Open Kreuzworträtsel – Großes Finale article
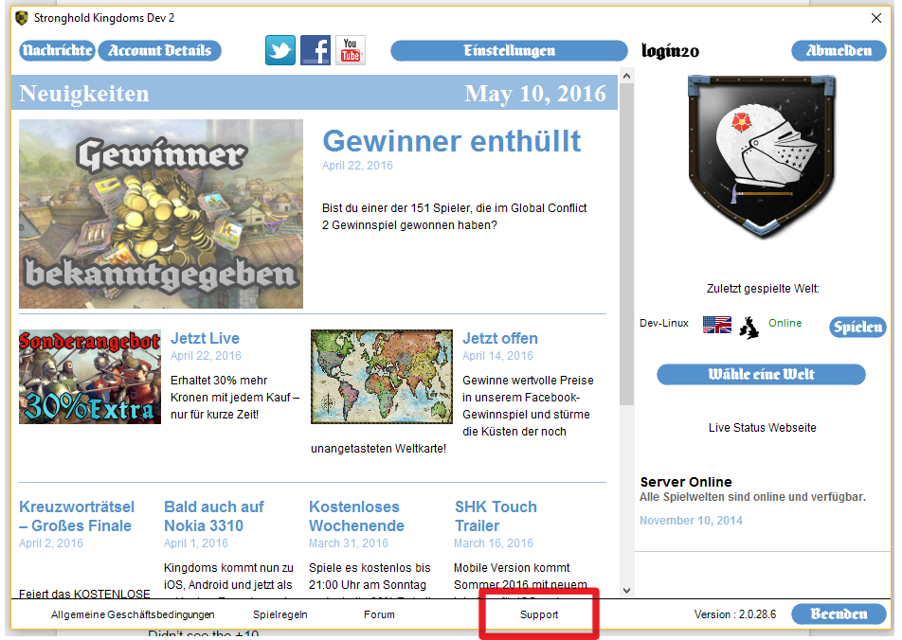This screenshot has height=640, width=902. tap(77, 516)
